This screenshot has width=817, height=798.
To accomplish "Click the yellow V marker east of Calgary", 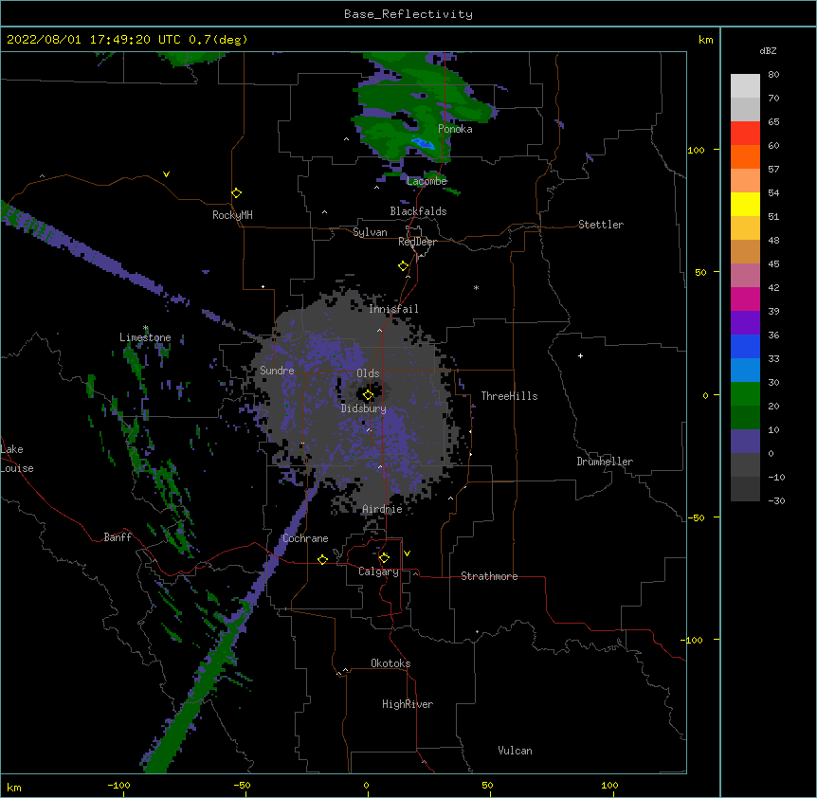I will tap(407, 553).
